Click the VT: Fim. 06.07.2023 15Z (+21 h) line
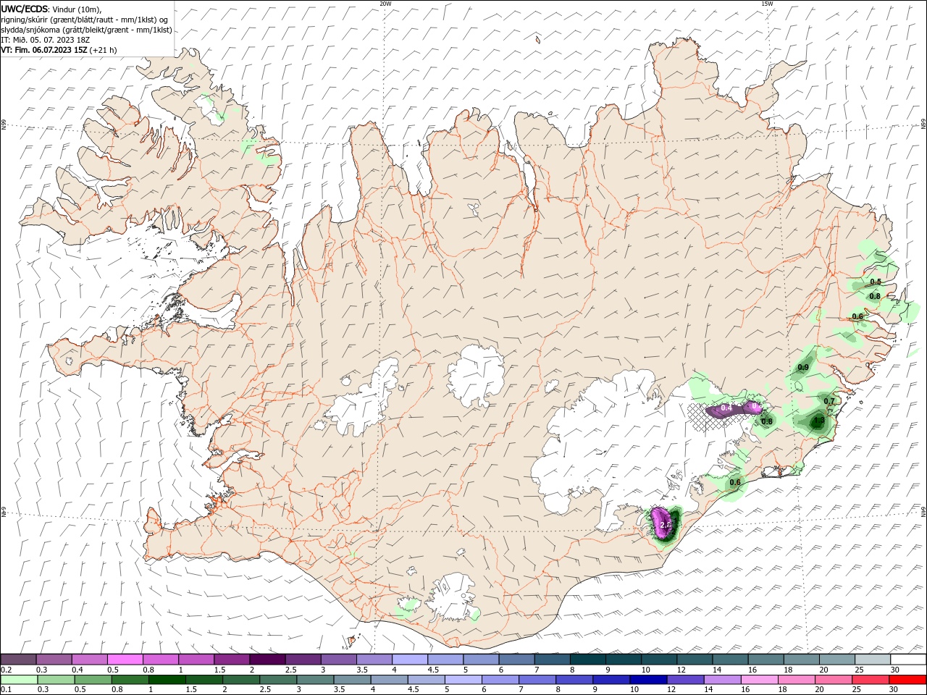Viewport: 927px width, 695px height. [59, 50]
